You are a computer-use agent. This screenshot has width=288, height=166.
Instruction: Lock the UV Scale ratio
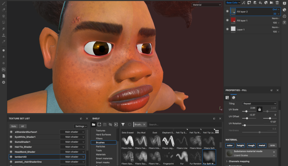260,109
